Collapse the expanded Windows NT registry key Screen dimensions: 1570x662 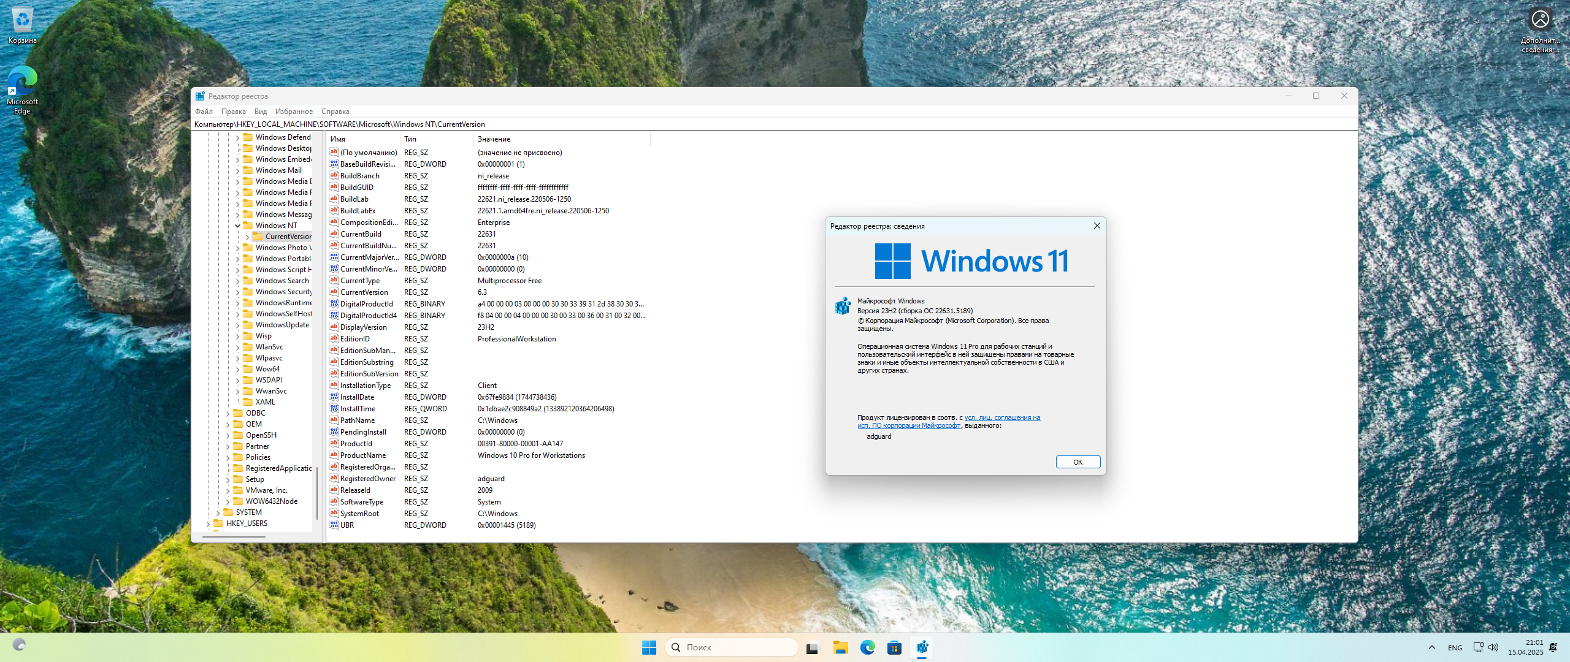(238, 225)
